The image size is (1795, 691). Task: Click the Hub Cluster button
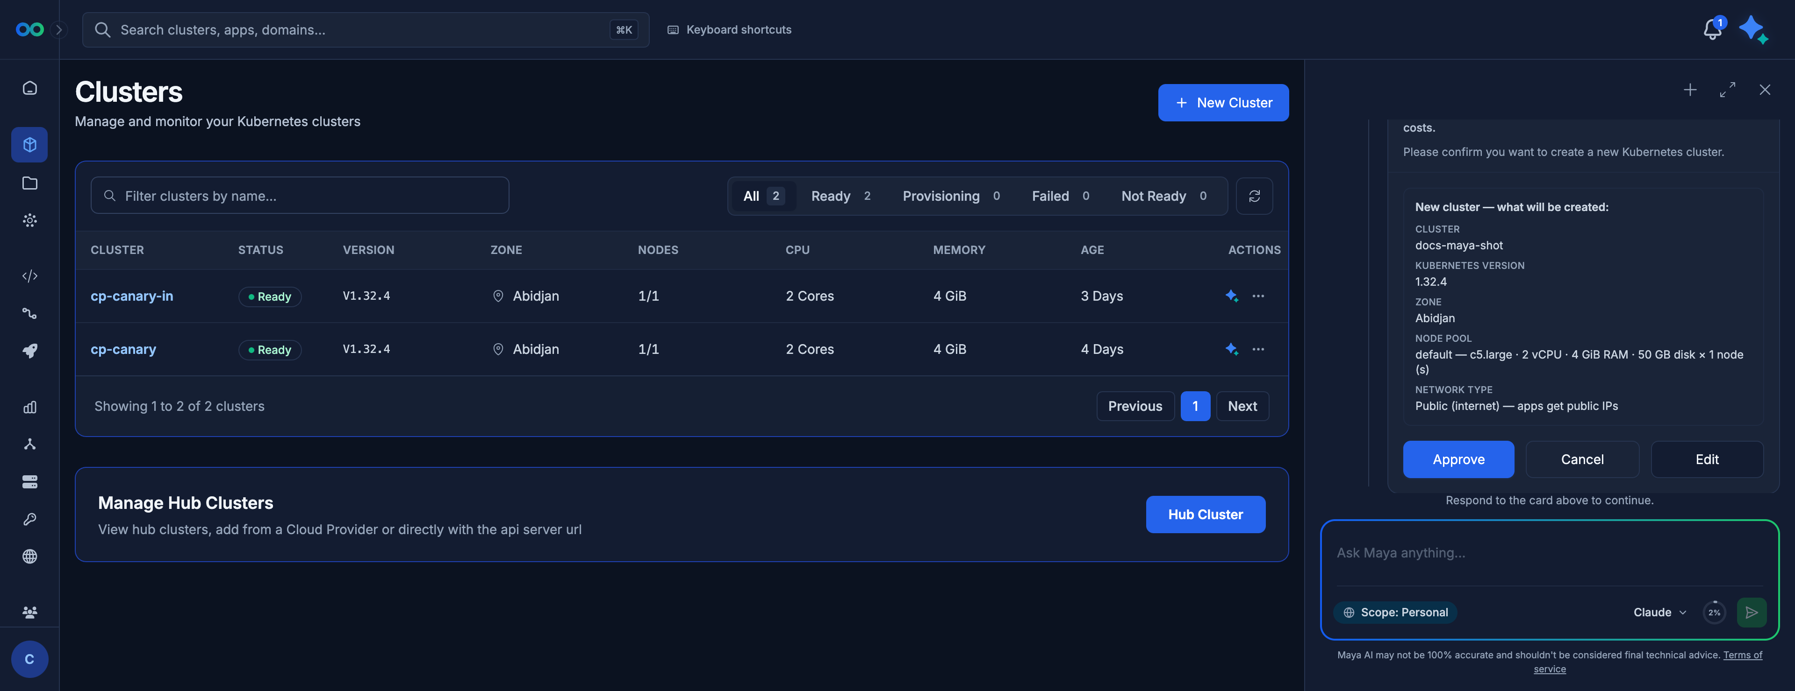click(x=1206, y=515)
